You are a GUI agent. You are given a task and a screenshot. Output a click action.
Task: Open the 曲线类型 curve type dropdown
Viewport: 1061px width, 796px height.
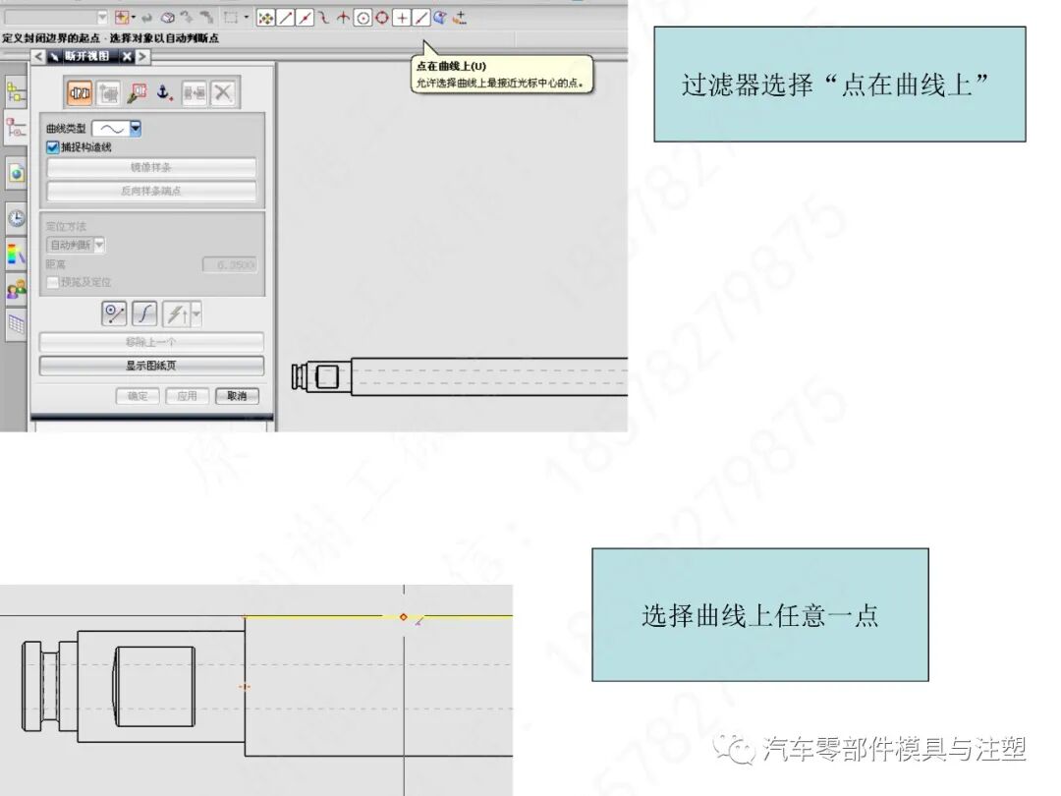click(x=116, y=129)
